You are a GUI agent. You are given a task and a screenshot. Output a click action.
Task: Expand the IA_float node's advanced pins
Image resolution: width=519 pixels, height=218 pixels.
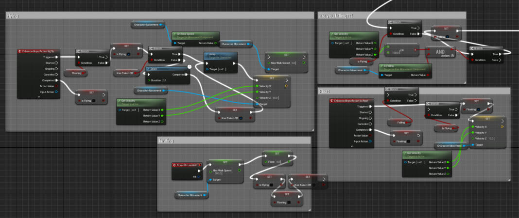(351, 145)
